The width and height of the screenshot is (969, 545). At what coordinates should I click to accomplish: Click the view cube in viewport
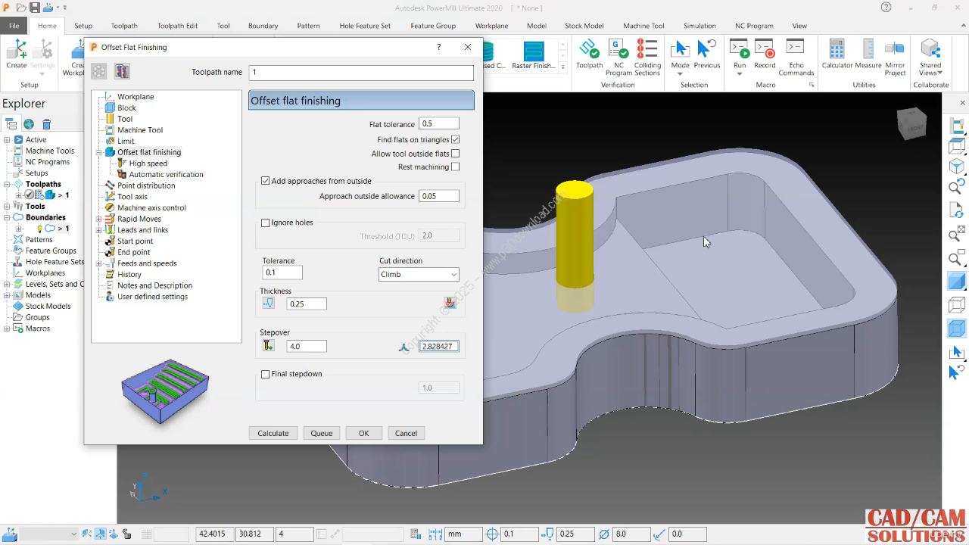(x=911, y=124)
